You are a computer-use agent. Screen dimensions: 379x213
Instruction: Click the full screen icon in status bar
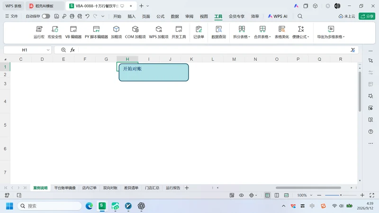click(372, 195)
